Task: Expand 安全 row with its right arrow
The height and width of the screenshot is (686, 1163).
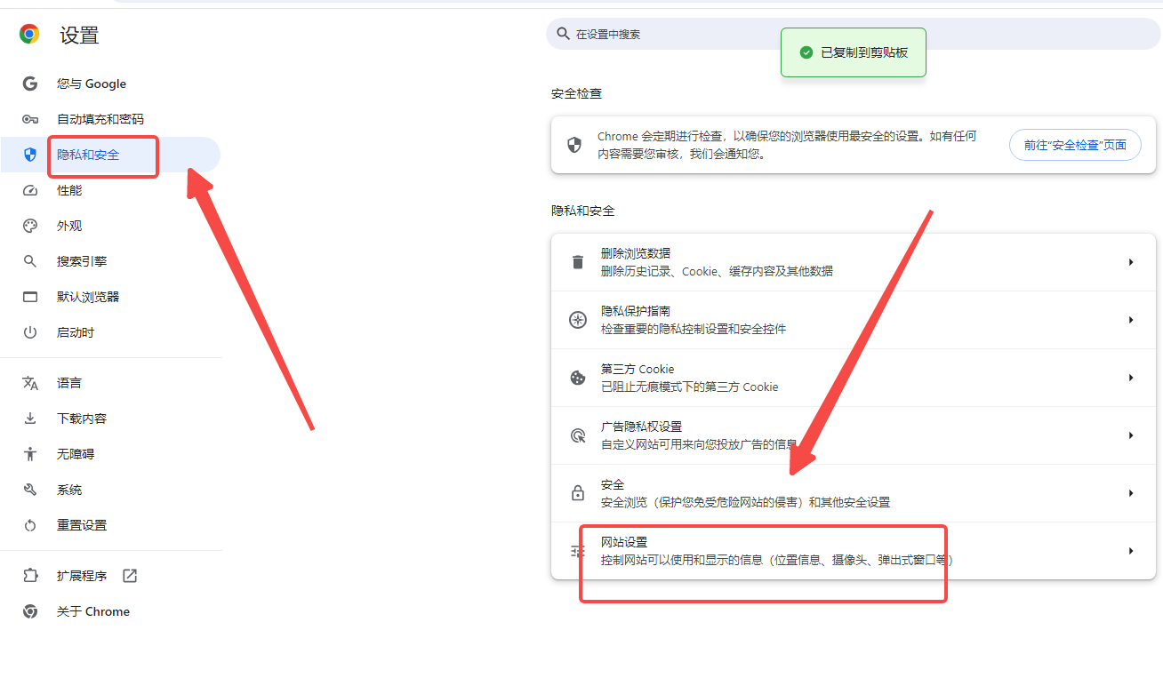Action: 1131,493
